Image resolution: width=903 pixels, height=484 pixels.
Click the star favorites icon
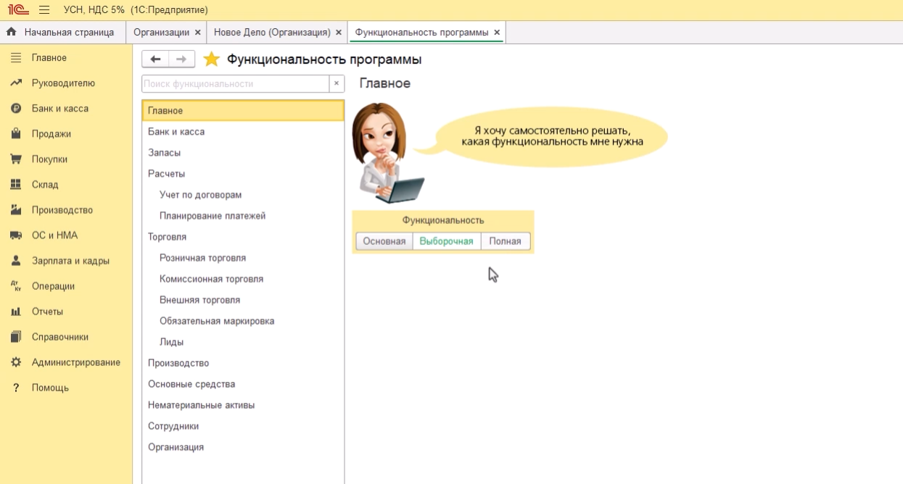click(x=211, y=59)
